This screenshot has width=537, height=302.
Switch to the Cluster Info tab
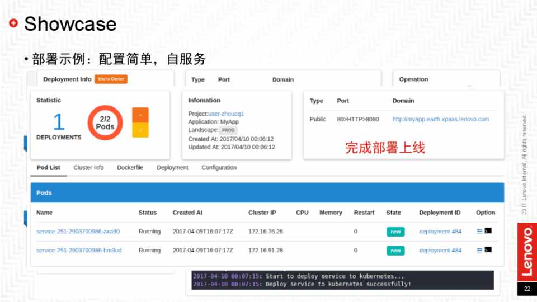click(x=88, y=168)
